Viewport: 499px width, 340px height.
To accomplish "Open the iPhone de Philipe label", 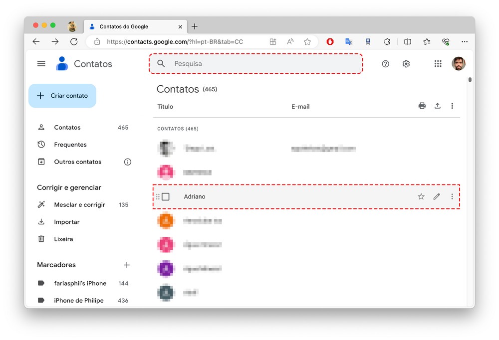I will click(x=83, y=301).
